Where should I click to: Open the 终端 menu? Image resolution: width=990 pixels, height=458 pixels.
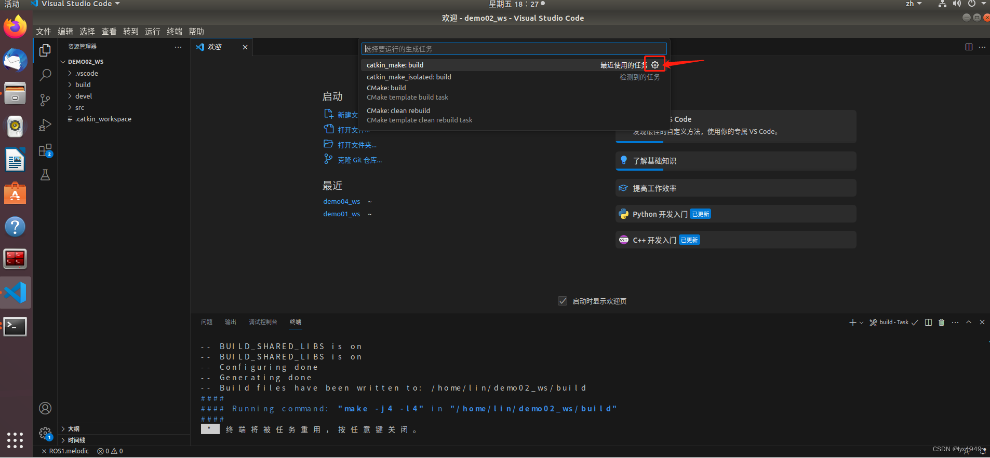pyautogui.click(x=175, y=32)
